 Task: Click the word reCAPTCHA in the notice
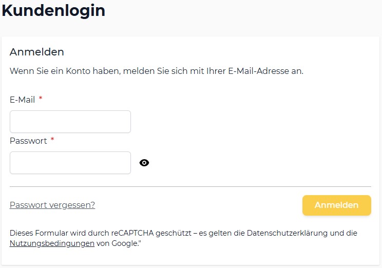[132, 233]
